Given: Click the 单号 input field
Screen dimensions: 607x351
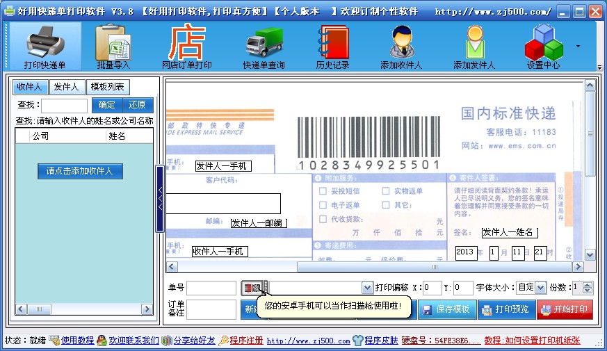Looking at the screenshot, I should click(211, 288).
